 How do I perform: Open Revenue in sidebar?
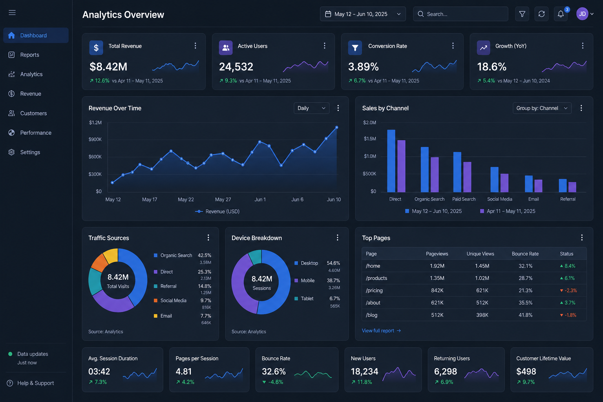point(36,94)
